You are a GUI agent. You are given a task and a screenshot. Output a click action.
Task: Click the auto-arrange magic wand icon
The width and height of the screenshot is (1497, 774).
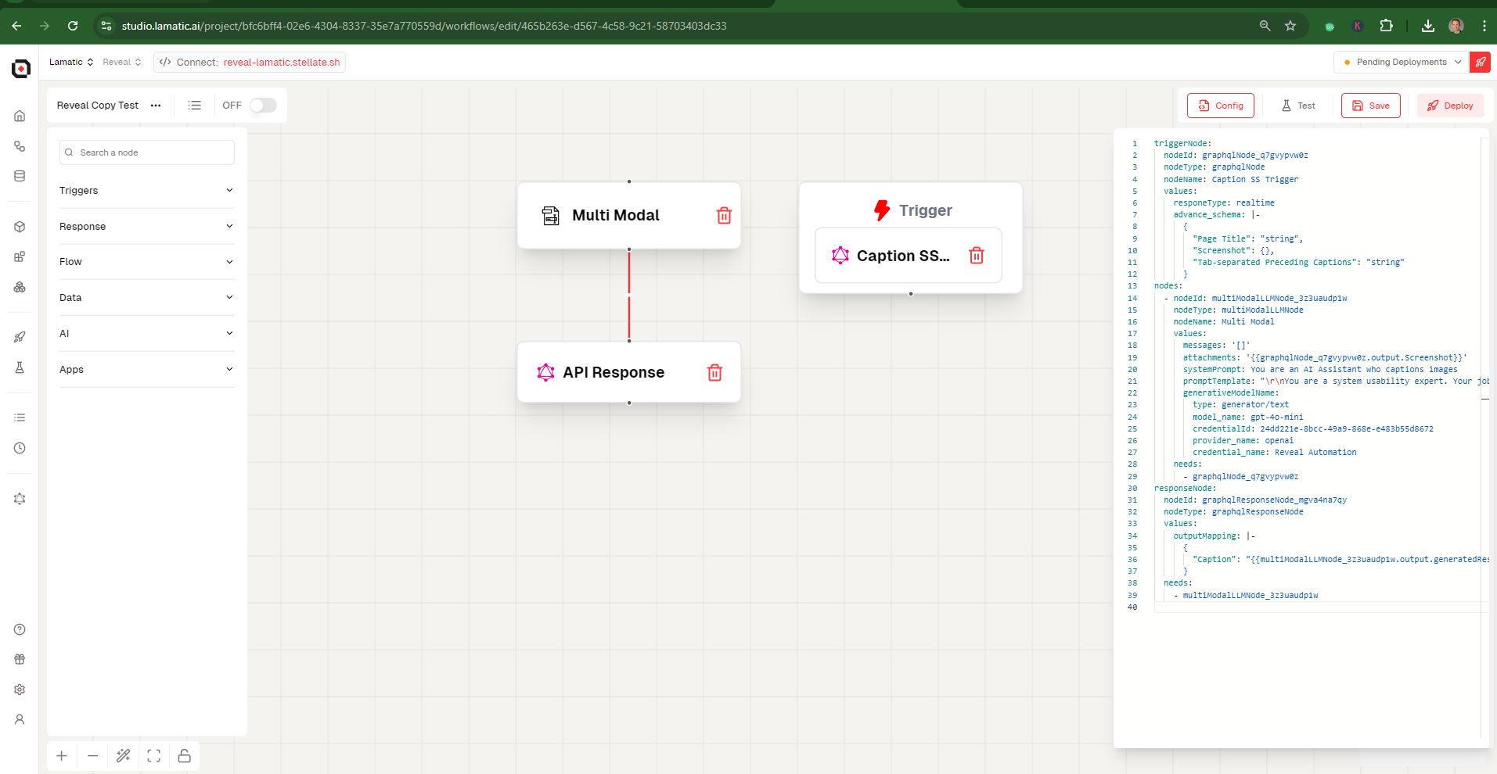(x=124, y=756)
